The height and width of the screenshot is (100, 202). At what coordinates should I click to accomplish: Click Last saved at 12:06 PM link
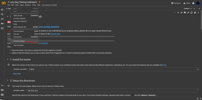[49, 5]
